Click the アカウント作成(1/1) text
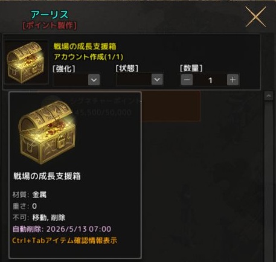The height and width of the screenshot is (262, 276). tap(88, 57)
